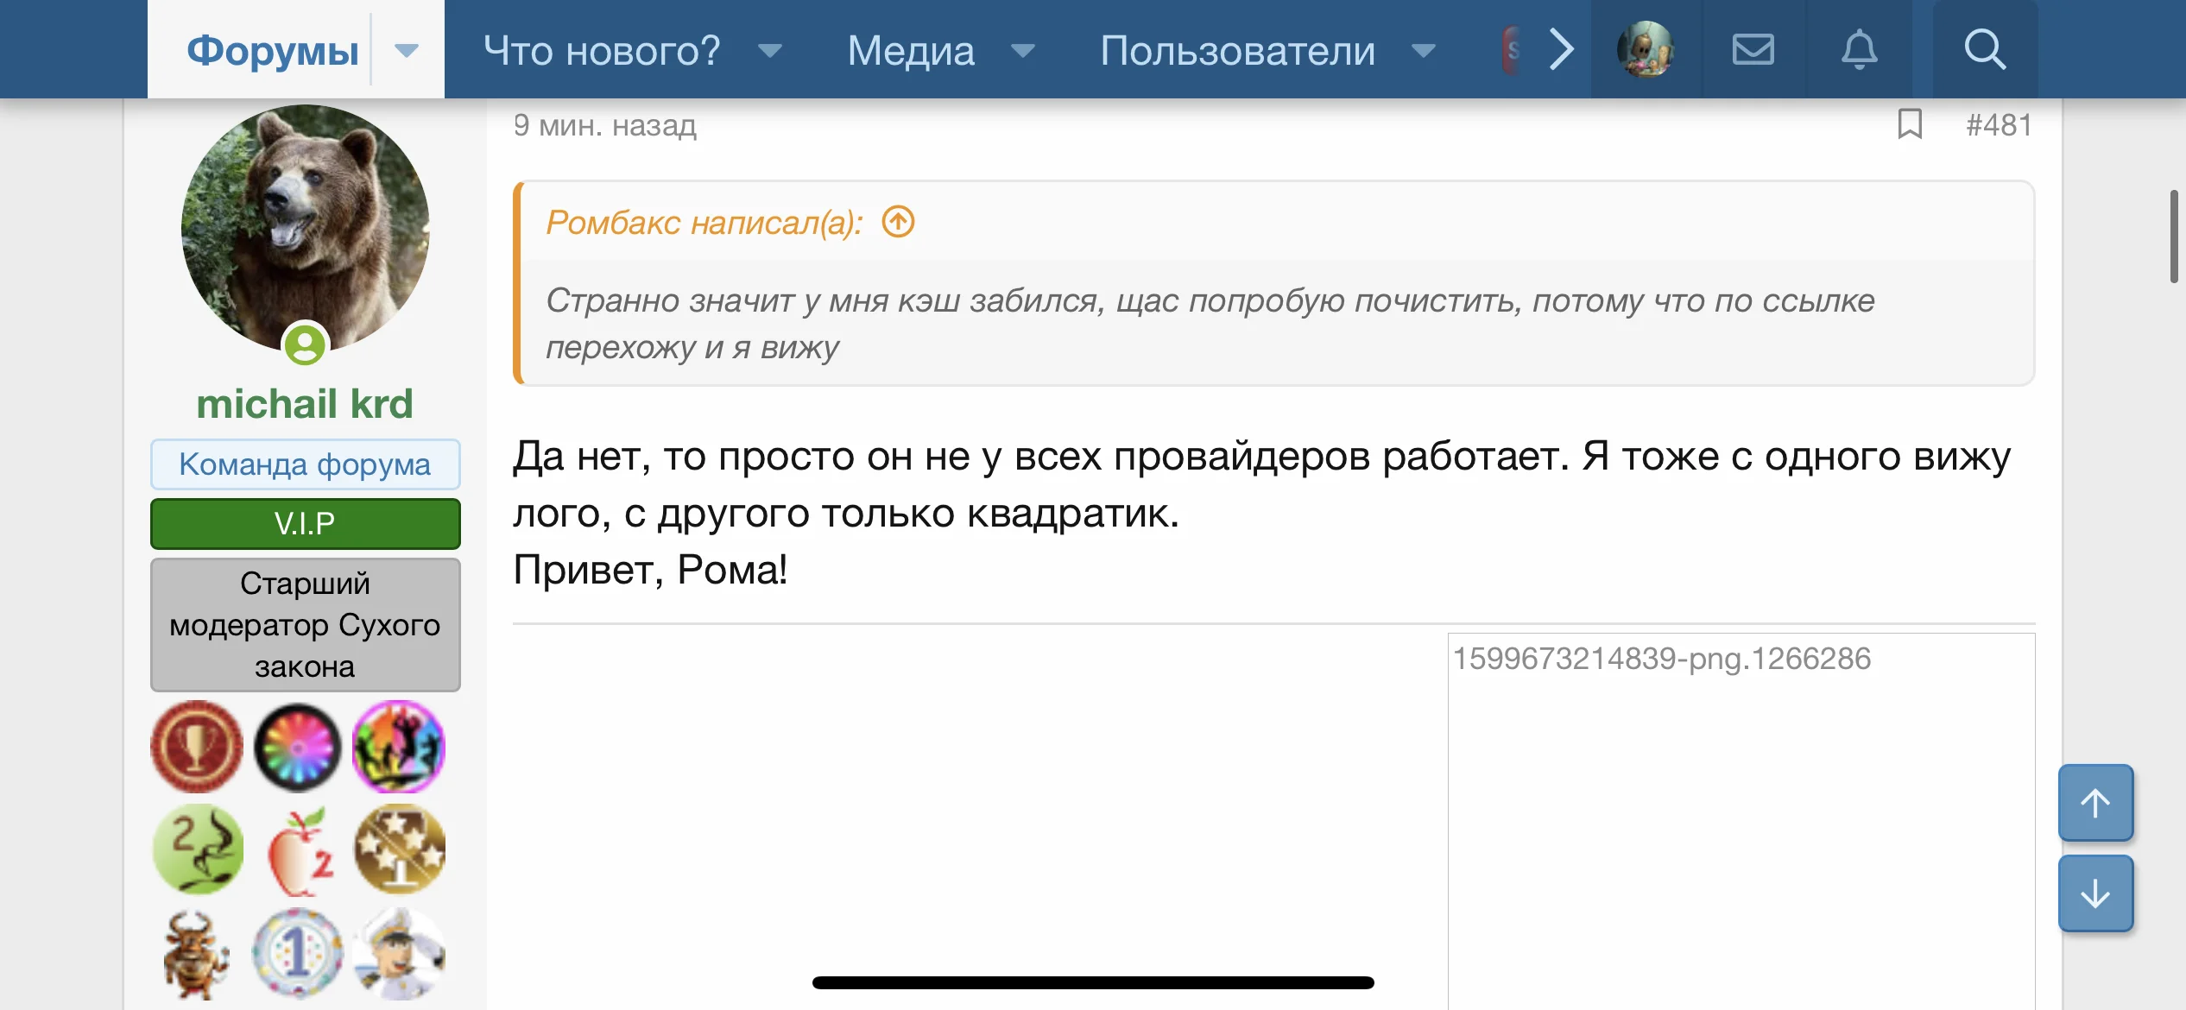Open the Что нового? menu item
The image size is (2186, 1010).
click(602, 50)
